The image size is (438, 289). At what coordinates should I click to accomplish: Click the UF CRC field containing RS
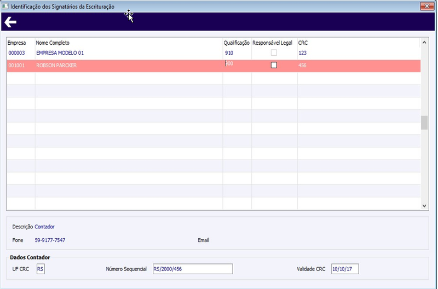pyautogui.click(x=41, y=269)
